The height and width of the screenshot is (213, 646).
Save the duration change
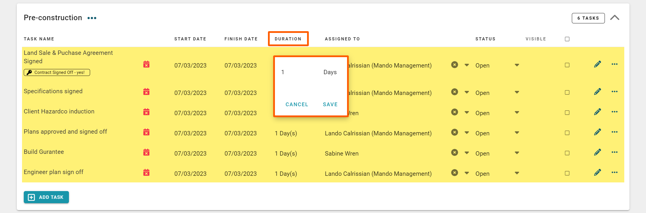click(x=330, y=104)
